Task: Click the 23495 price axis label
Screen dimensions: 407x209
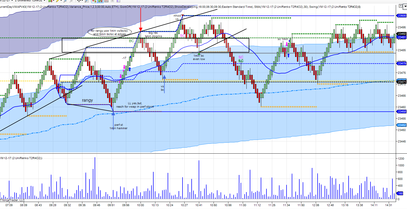Action: (402, 27)
